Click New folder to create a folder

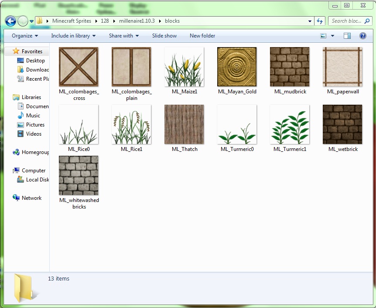click(202, 36)
